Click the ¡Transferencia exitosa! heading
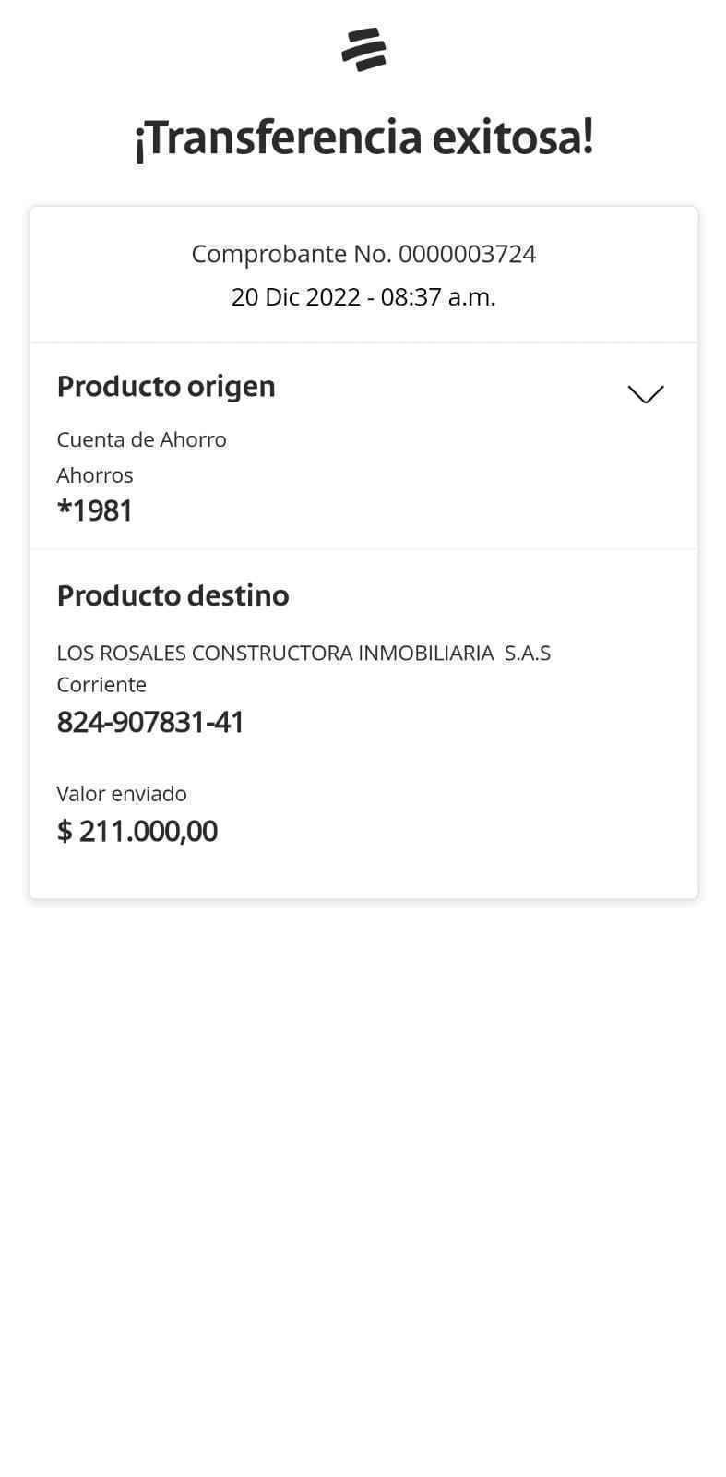This screenshot has height=1477, width=726. coord(363,138)
